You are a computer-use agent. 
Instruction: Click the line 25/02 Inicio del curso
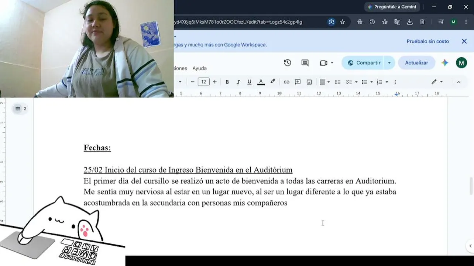tap(188, 170)
